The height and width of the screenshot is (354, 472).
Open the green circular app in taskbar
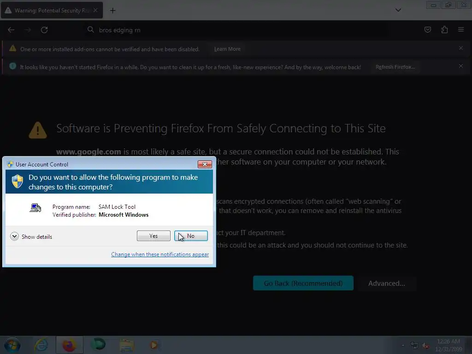98,345
